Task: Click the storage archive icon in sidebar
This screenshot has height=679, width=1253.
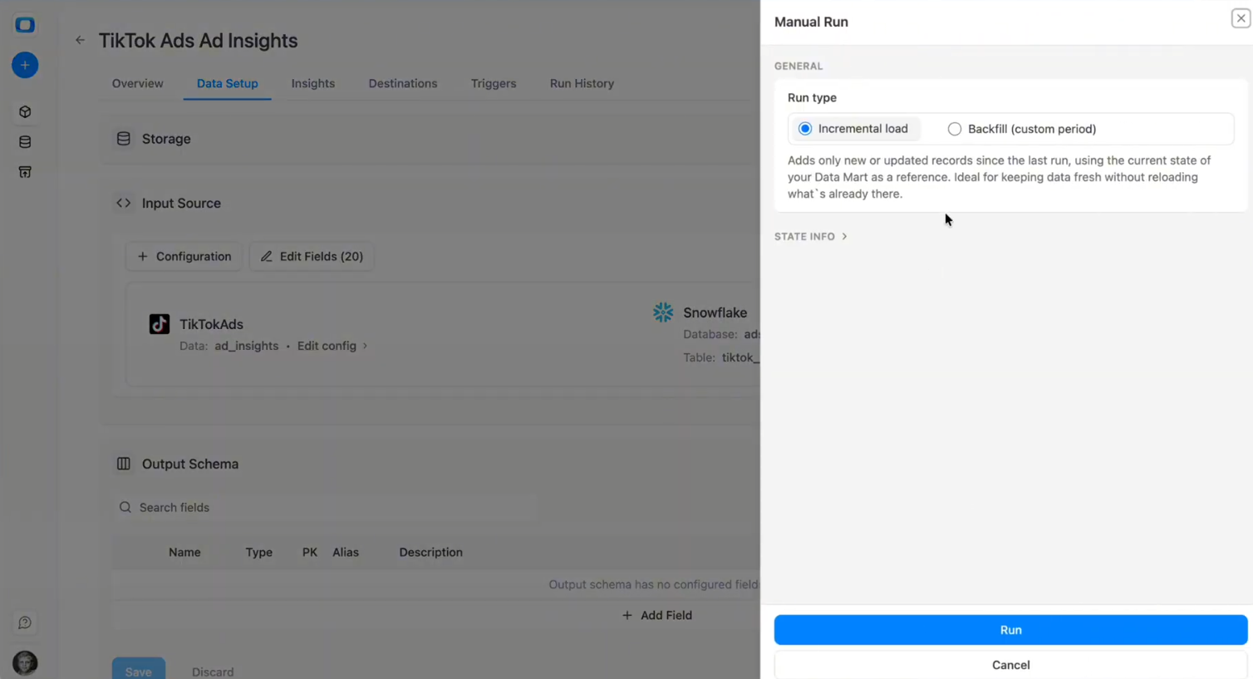Action: (x=25, y=172)
